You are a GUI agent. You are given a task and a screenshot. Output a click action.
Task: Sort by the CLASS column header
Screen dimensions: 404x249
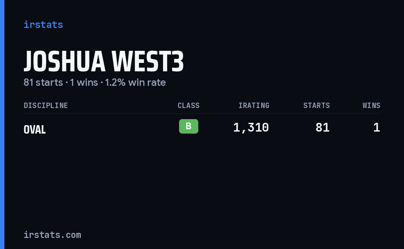click(189, 105)
